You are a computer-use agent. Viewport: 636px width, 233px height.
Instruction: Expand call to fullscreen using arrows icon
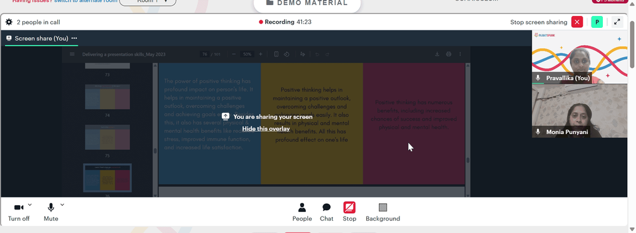click(617, 22)
